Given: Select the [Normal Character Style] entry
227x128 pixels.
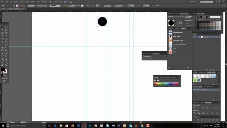Looking at the screenshot, I should coord(206,90).
